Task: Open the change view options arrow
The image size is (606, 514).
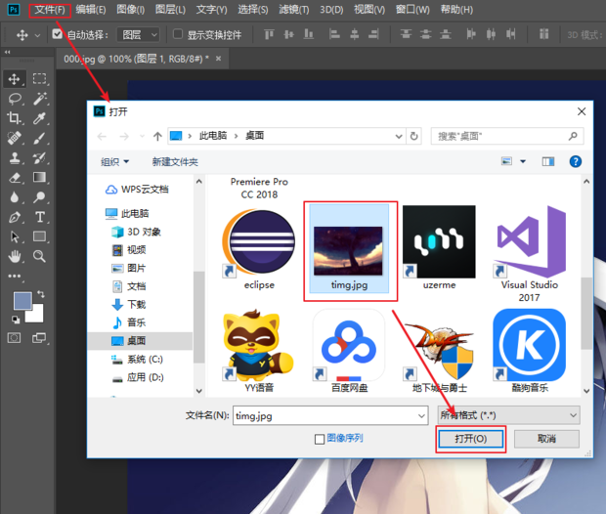Action: [x=523, y=161]
